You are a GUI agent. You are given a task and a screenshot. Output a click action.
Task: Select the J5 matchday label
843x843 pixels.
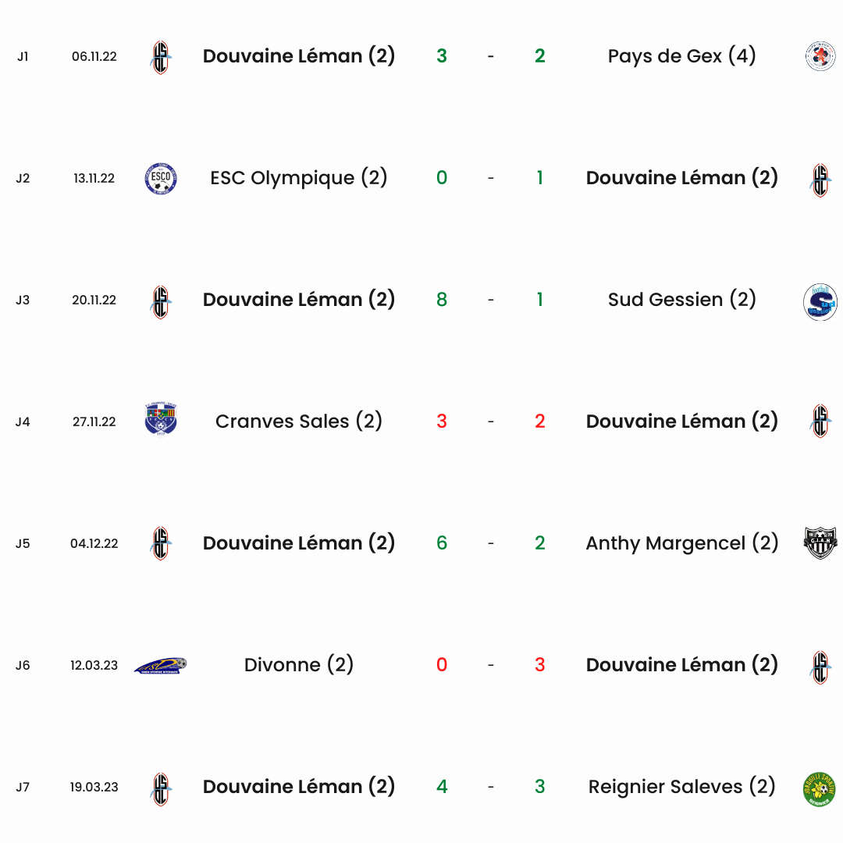[23, 543]
